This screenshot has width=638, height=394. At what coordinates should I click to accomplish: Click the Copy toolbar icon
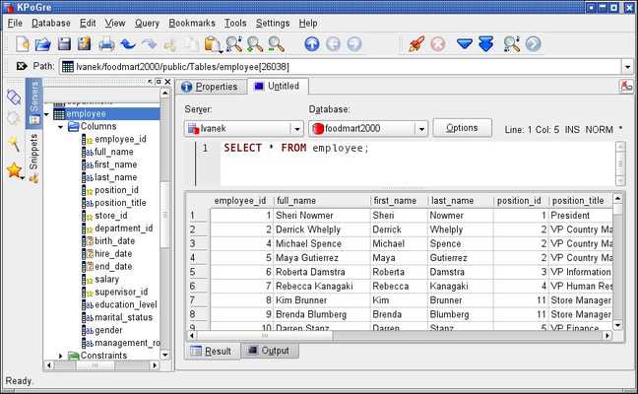[190, 44]
